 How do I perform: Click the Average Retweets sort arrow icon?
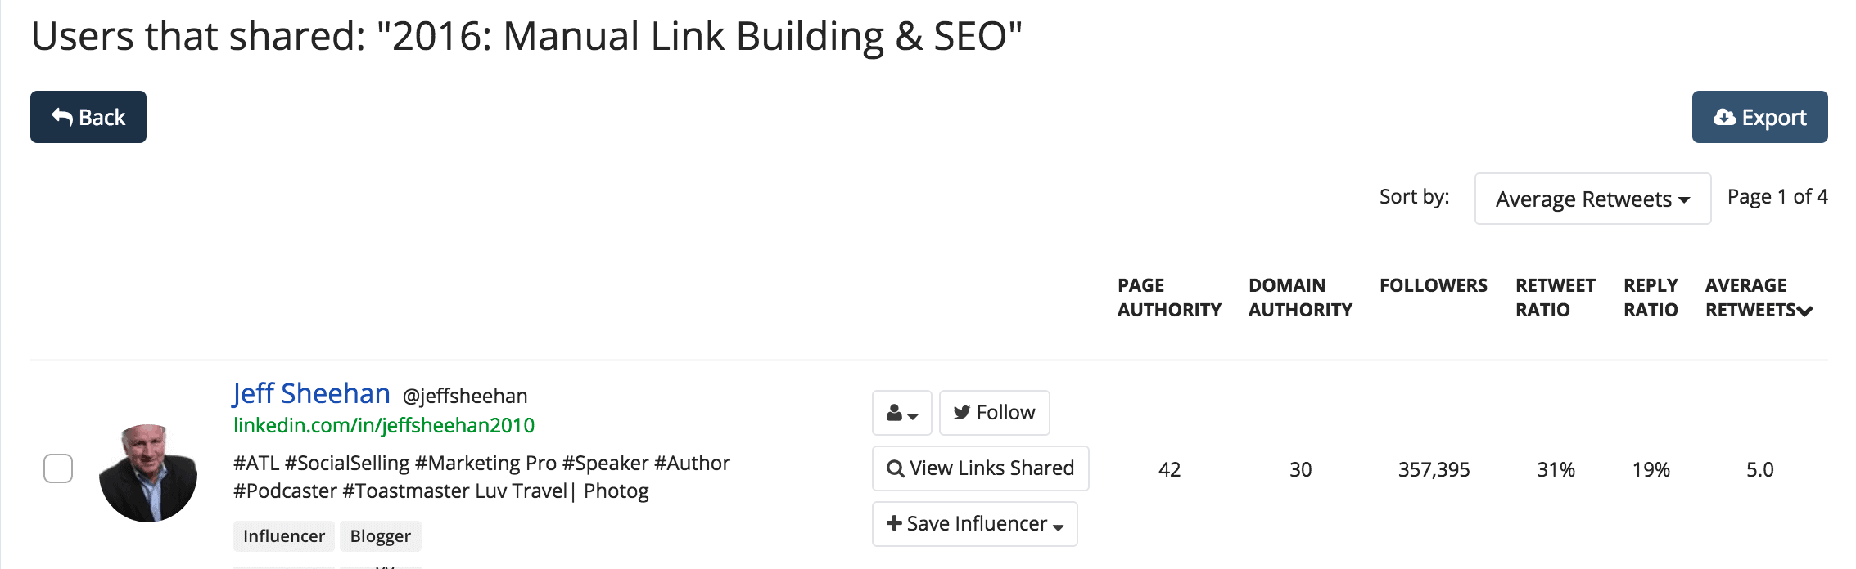coord(1805,311)
